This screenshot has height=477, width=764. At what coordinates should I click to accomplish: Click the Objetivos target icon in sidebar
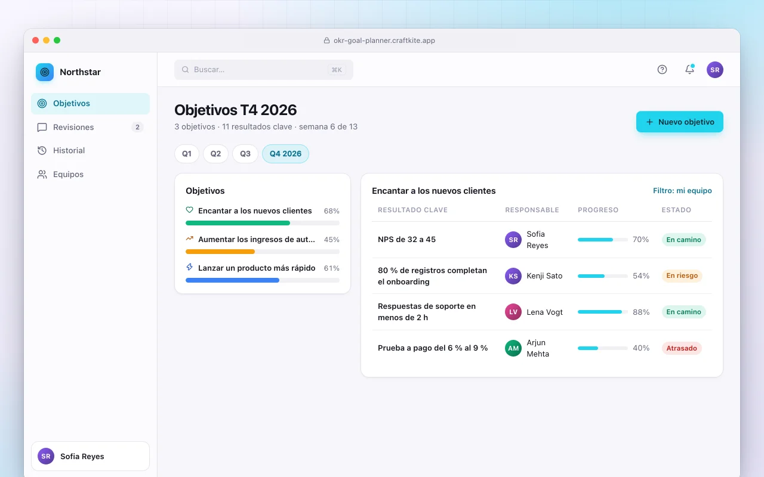tap(42, 103)
